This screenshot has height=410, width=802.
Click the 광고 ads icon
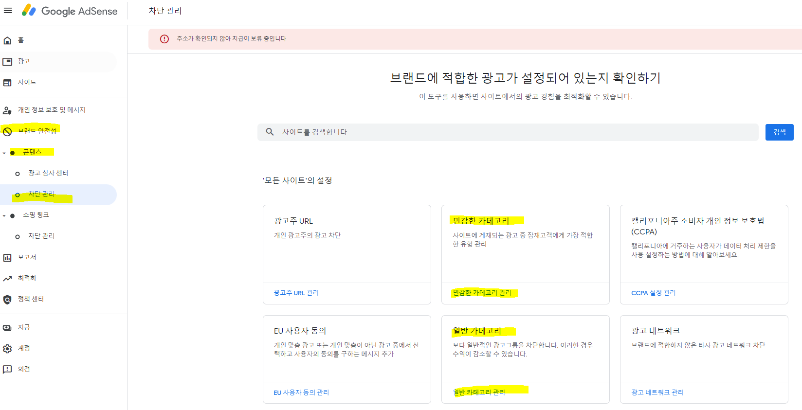pyautogui.click(x=7, y=62)
